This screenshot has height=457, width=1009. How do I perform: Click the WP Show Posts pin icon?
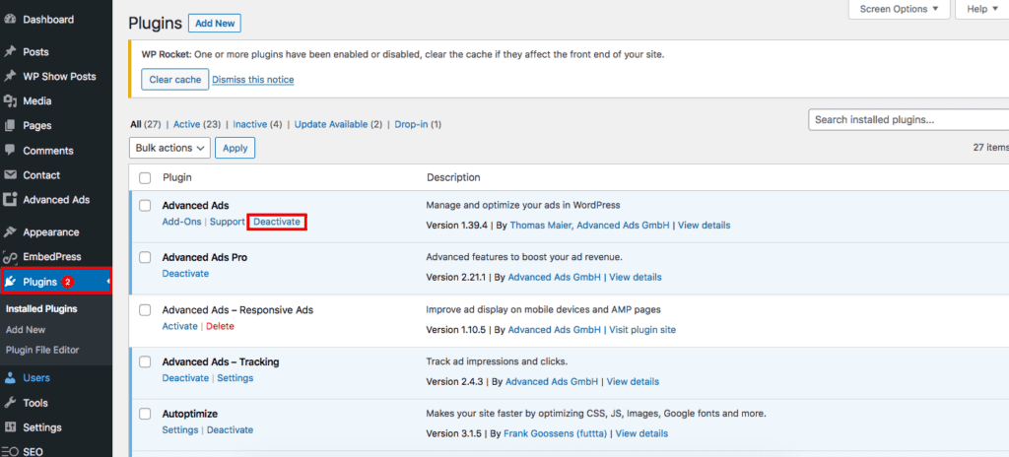pos(10,76)
